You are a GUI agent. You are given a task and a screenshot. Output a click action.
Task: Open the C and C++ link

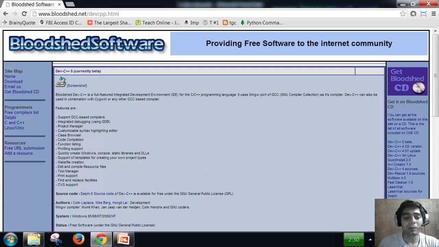[14, 123]
